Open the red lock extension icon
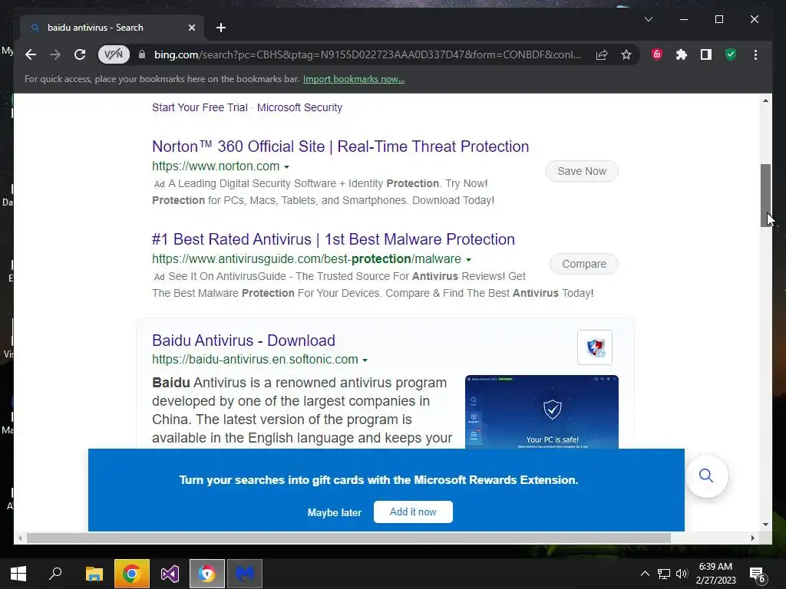The width and height of the screenshot is (786, 589). coord(657,54)
